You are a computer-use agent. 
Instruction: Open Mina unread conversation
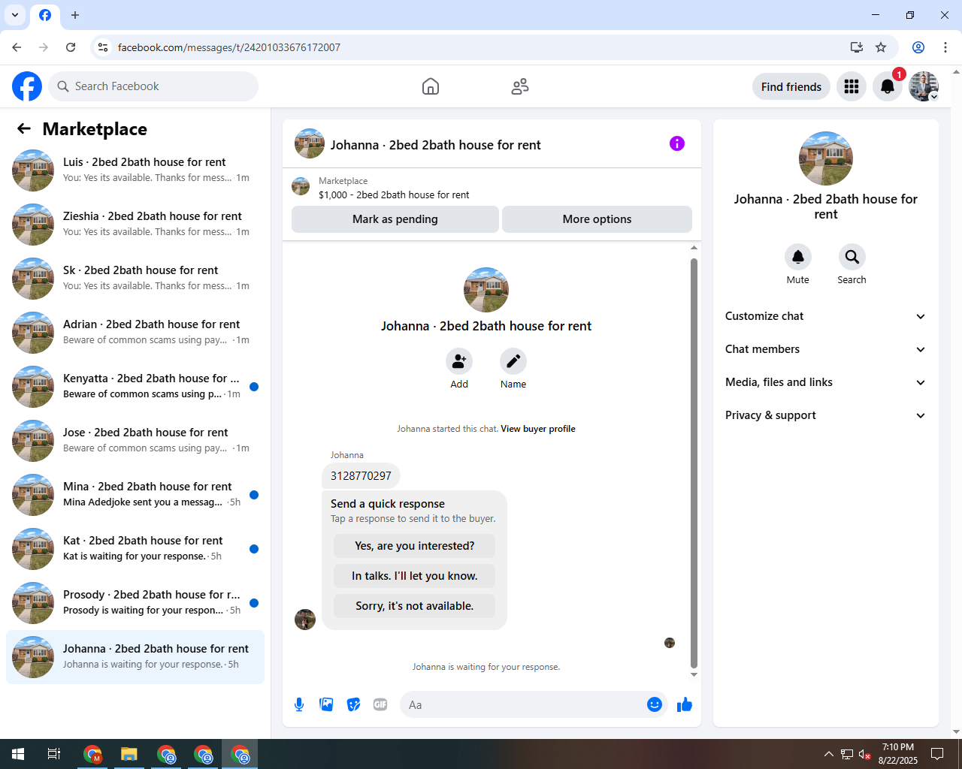click(135, 495)
